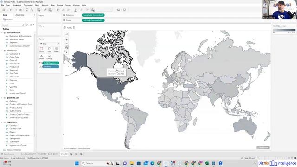Image resolution: width=297 pixels, height=167 pixels.
Task: Open the Tooltip card in Marks
Action: [x=49, y=57]
